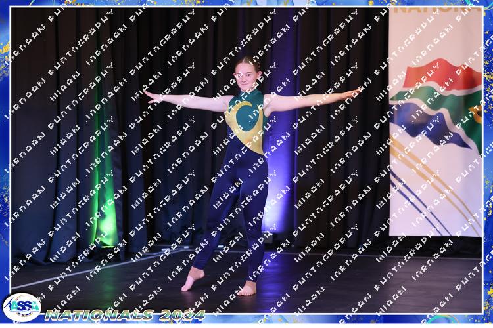Click the "NATIONALS 2024" caption text
493x328 pixels.
click(125, 315)
